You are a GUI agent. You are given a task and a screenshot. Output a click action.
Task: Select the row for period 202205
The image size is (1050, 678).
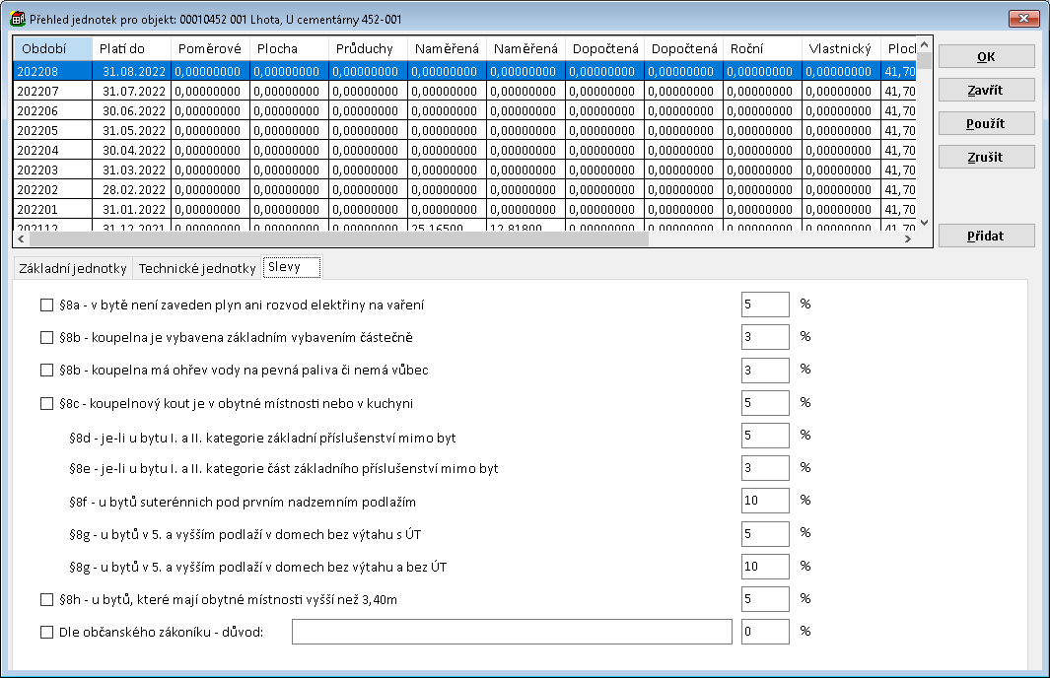(x=53, y=130)
